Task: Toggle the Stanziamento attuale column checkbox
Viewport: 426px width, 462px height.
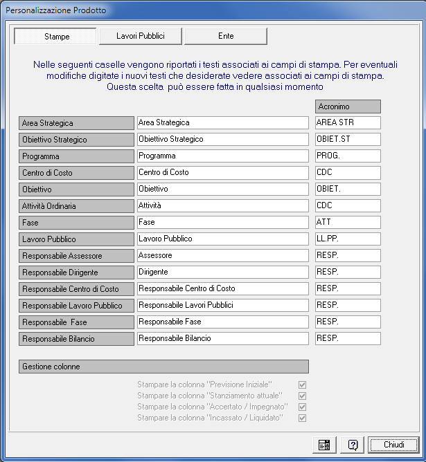Action: [302, 396]
